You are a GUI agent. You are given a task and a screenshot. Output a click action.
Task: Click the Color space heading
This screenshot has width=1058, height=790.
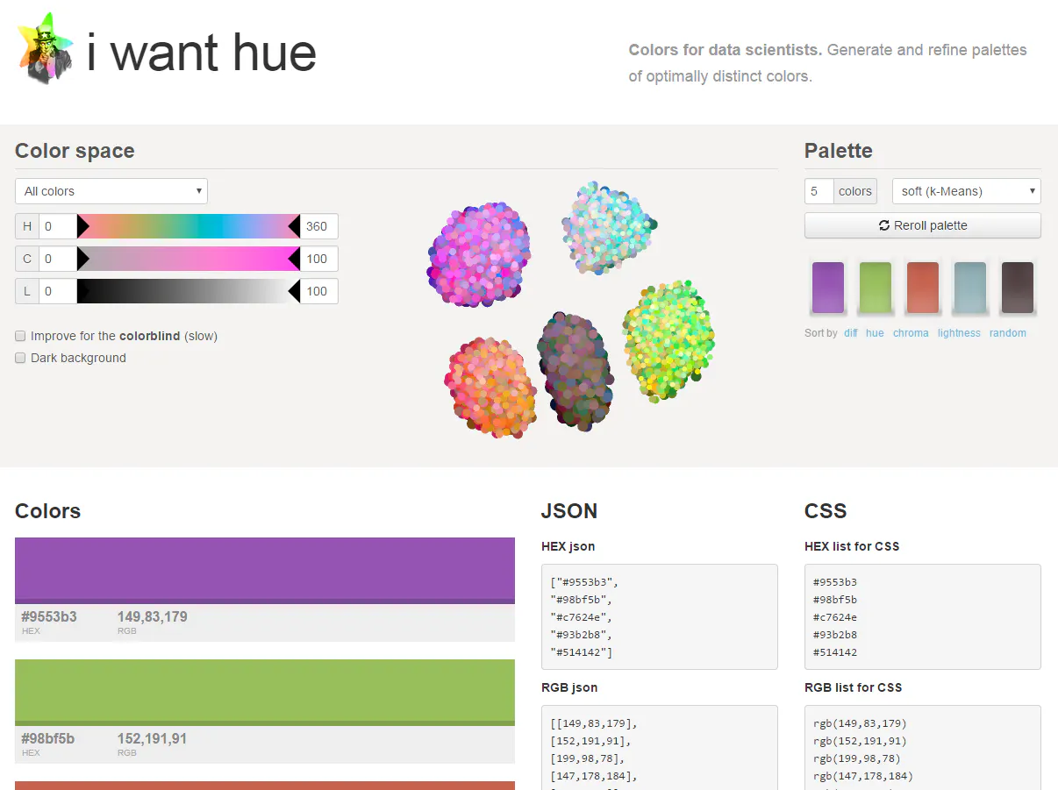point(75,151)
